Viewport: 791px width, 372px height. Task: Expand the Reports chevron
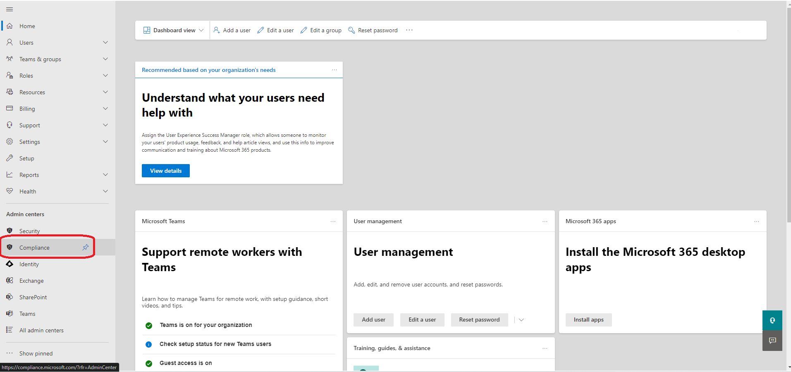[x=105, y=174]
